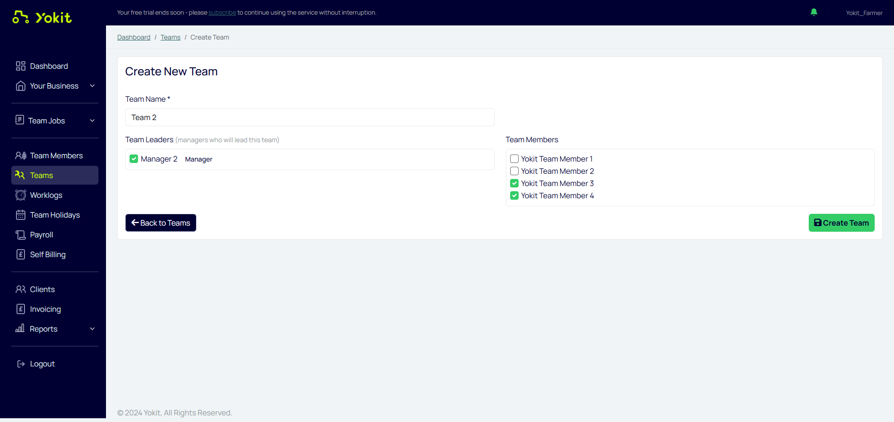Image resolution: width=894 pixels, height=422 pixels.
Task: Click the Dashboard grid icon
Action: [x=20, y=66]
